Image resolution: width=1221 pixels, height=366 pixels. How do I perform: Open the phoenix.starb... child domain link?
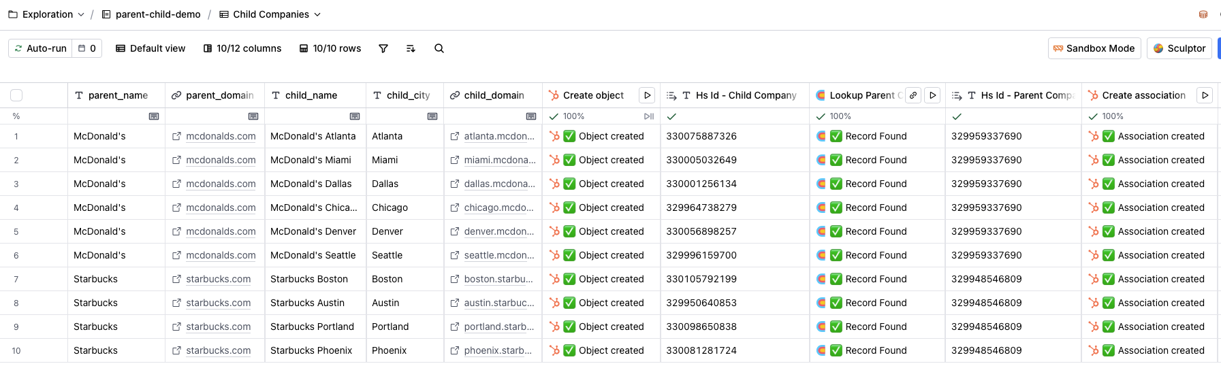498,350
